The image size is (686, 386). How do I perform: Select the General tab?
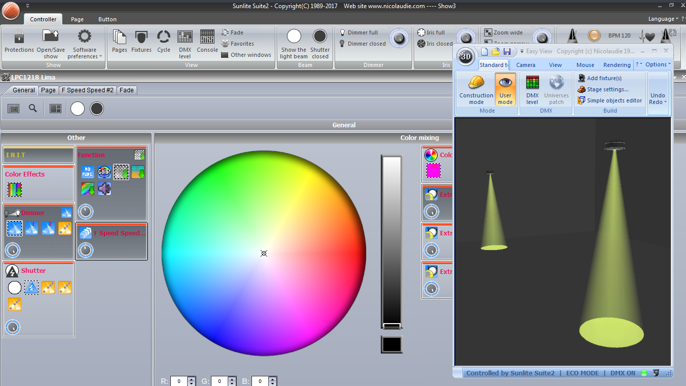click(x=24, y=90)
